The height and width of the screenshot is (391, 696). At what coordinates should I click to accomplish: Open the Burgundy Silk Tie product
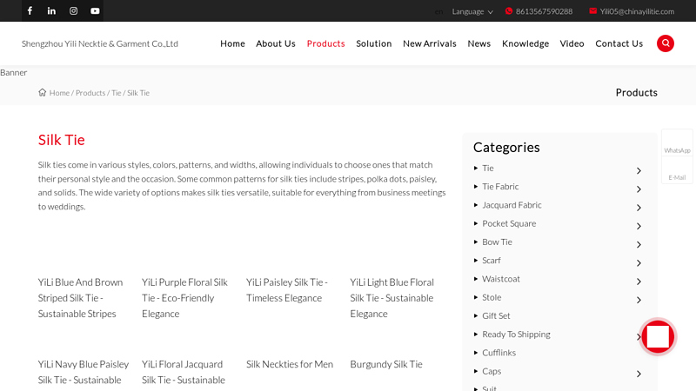385,364
